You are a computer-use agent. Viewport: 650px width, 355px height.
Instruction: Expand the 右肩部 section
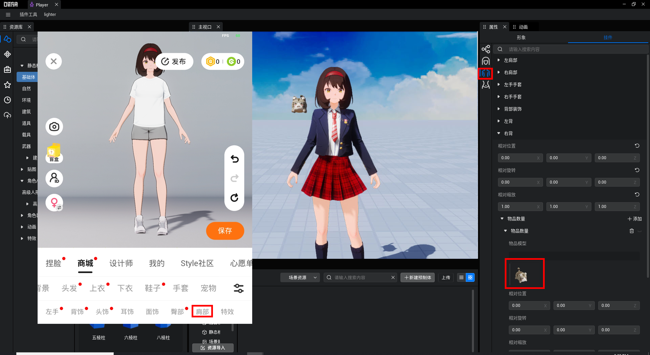(x=499, y=72)
